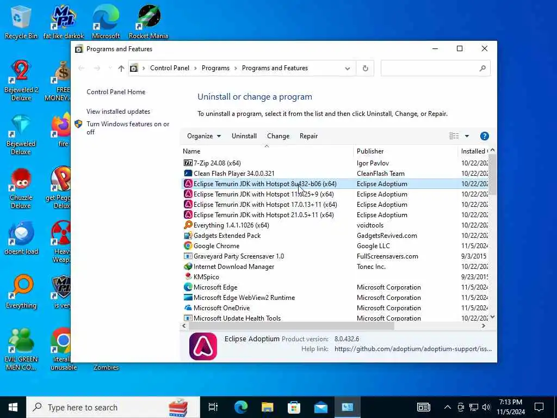The height and width of the screenshot is (418, 557).
Task: Open the Mail app from taskbar
Action: [x=321, y=407]
